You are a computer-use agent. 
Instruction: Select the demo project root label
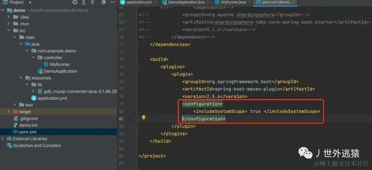click(x=19, y=10)
